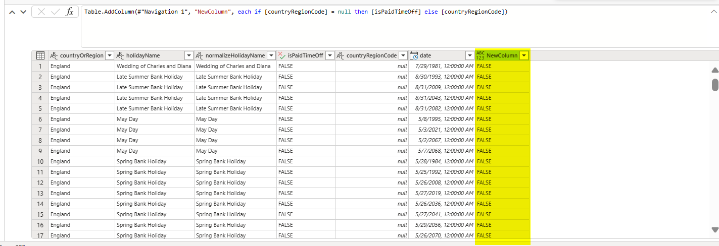
Task: Click date cell 5/28/1984, 12:00:00 AM
Action: tap(442, 161)
